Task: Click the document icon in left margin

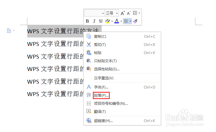Action: coord(9,31)
